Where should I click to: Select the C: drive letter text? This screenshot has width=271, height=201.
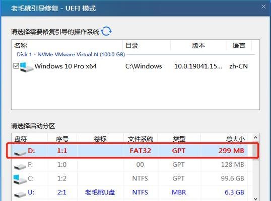(x=31, y=178)
